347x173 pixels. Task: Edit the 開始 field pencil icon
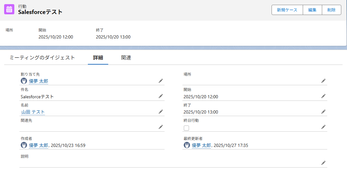[323, 96]
